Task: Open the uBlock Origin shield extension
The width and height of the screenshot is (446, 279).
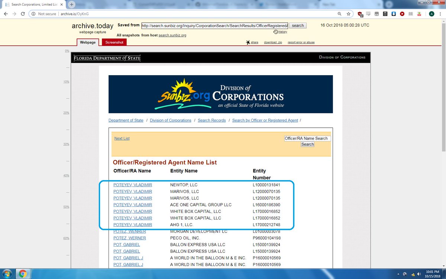Action: [360, 14]
